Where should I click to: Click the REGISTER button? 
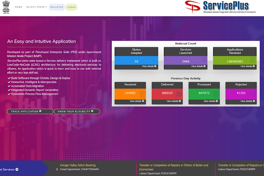pos(57,7)
